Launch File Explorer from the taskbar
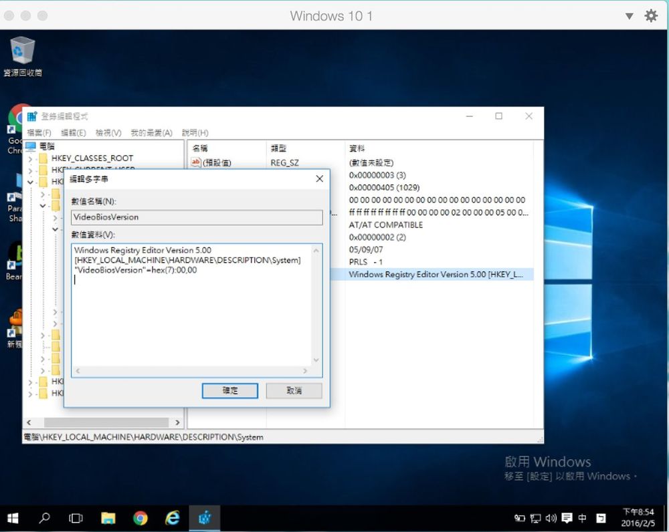 pyautogui.click(x=108, y=518)
